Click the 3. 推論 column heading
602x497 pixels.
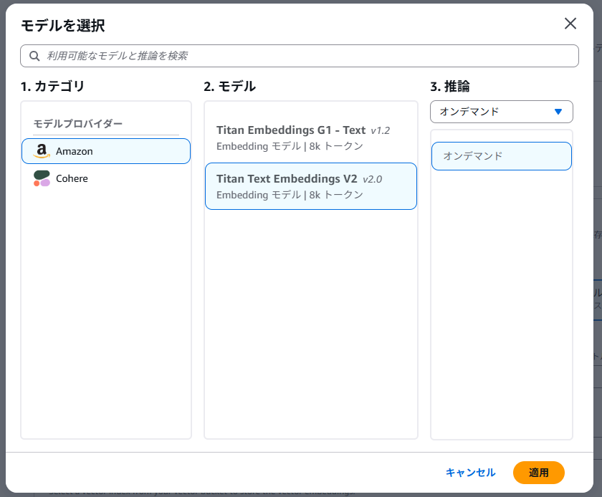tap(450, 87)
